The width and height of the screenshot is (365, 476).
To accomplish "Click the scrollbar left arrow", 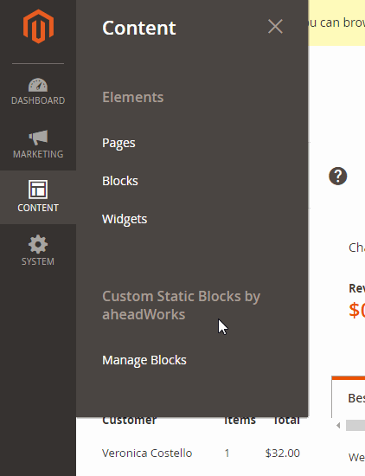I will (338, 426).
